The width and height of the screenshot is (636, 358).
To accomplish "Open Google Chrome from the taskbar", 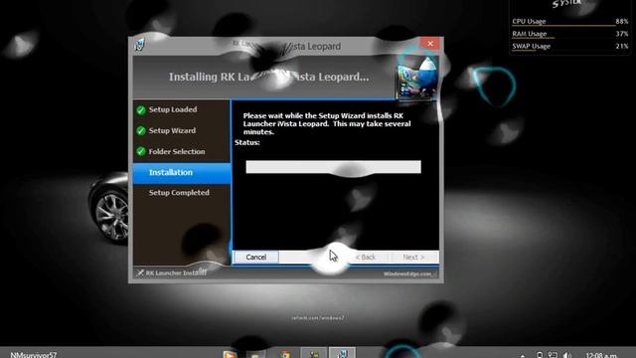I will [x=285, y=354].
